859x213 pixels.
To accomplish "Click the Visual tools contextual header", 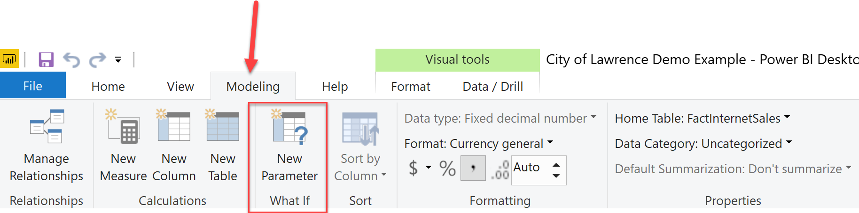I will 457,59.
